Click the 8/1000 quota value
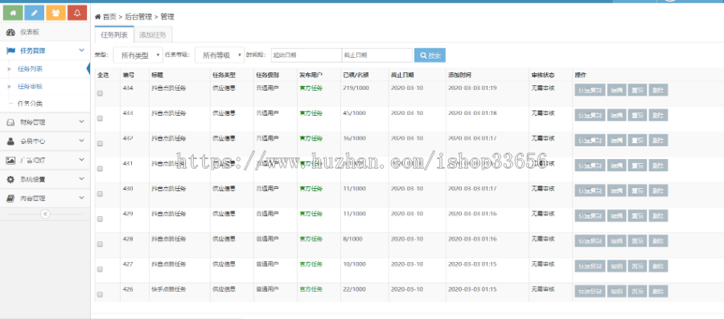The height and width of the screenshot is (319, 724). [x=353, y=239]
